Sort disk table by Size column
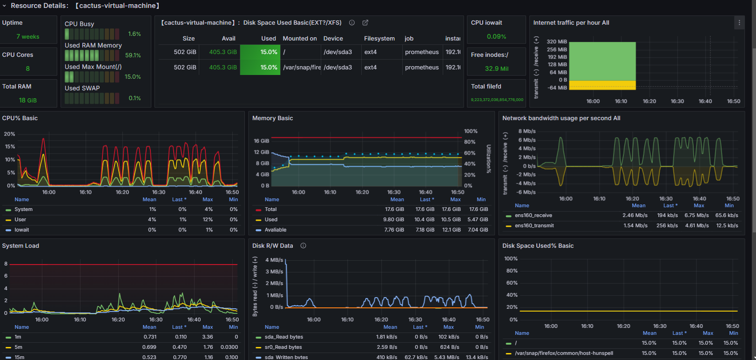756x360 pixels. tap(189, 39)
